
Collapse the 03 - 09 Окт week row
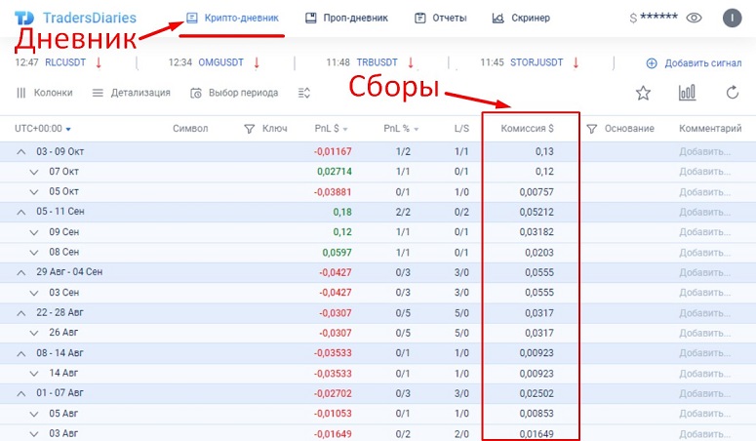(21, 152)
